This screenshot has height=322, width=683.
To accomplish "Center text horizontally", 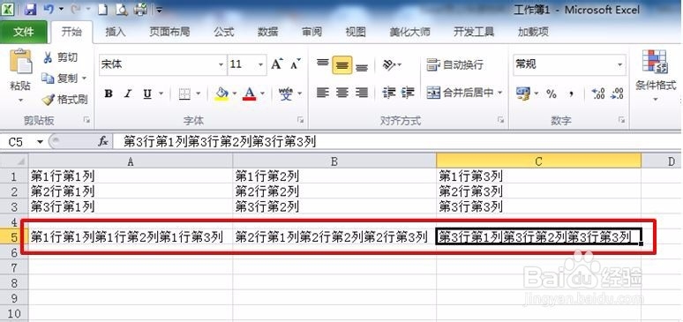I will point(342,93).
